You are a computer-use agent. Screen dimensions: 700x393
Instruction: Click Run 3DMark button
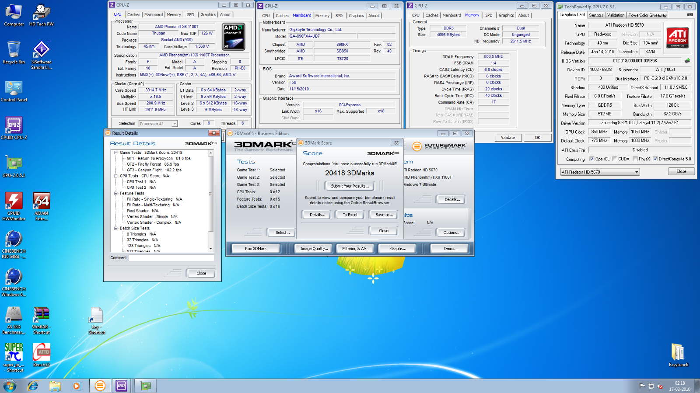(x=255, y=249)
